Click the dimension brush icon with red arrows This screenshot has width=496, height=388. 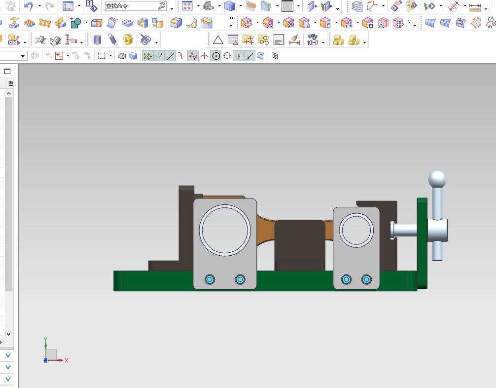tap(294, 40)
